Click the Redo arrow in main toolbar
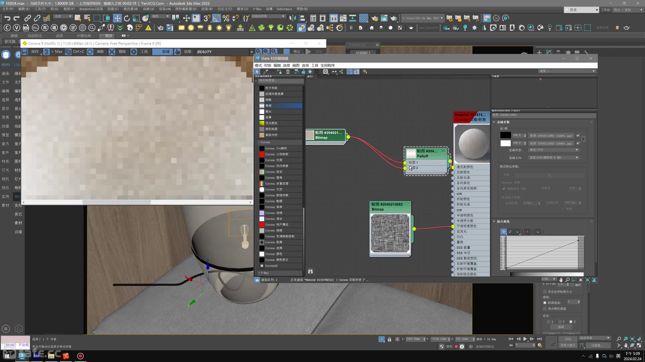 pos(17,18)
